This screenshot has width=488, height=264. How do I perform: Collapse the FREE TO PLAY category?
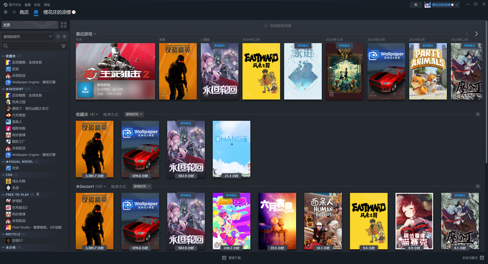[x=3, y=194]
